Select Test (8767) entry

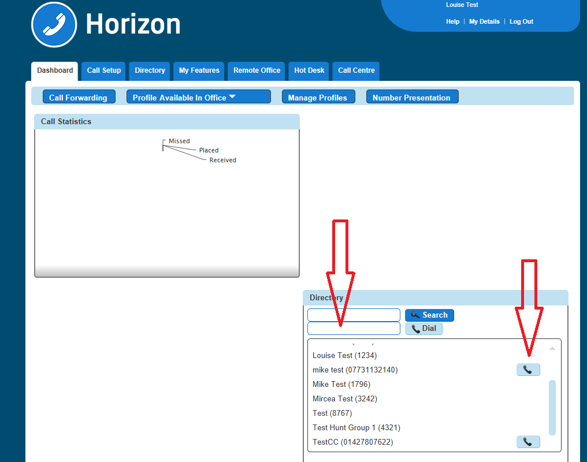pyautogui.click(x=332, y=413)
